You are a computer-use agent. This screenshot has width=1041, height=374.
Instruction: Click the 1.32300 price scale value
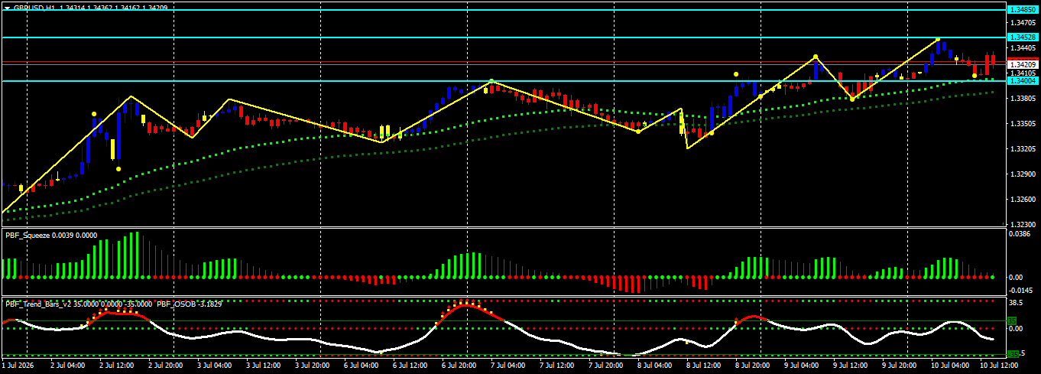click(x=1023, y=224)
